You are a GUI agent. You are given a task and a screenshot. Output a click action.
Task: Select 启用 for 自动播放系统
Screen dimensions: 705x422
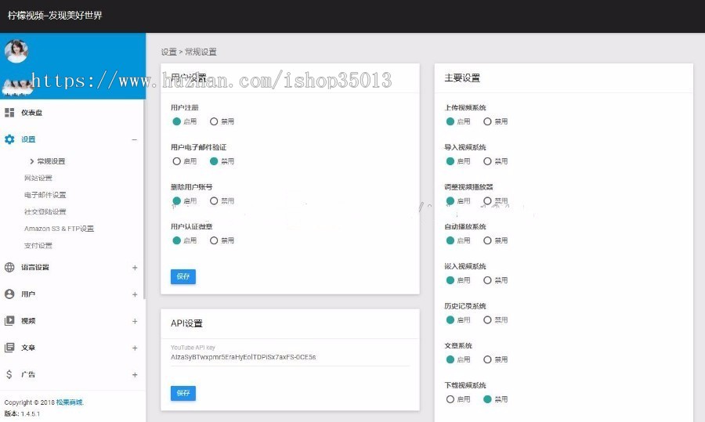[x=450, y=240]
